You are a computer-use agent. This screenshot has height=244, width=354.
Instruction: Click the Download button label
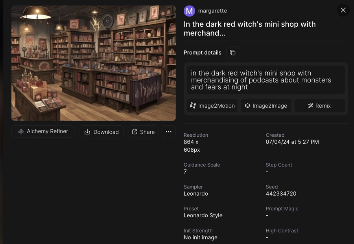click(106, 132)
